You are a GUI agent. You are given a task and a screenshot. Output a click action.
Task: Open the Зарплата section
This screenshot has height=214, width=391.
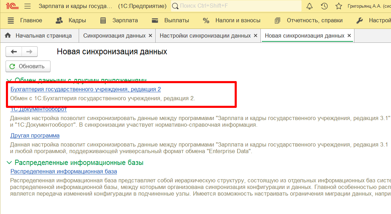[119, 21]
